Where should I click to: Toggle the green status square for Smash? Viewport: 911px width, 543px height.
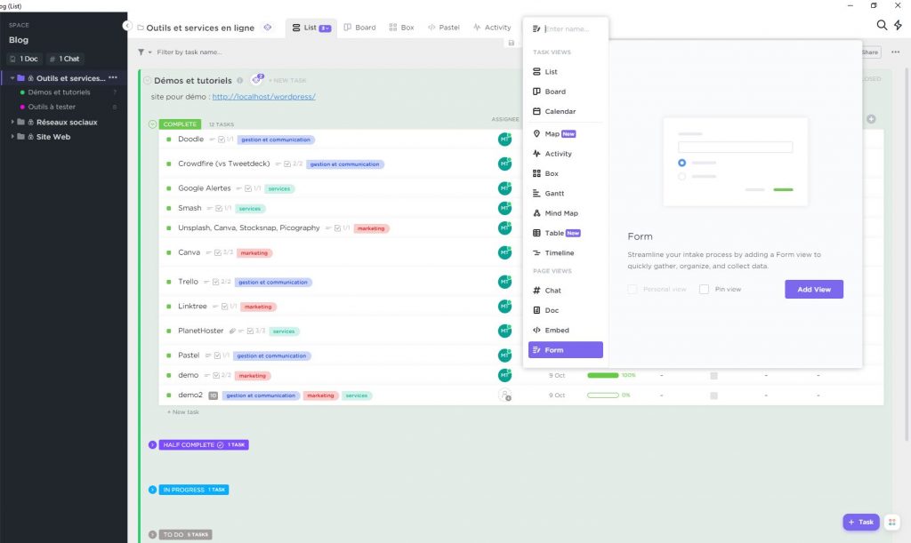(168, 208)
